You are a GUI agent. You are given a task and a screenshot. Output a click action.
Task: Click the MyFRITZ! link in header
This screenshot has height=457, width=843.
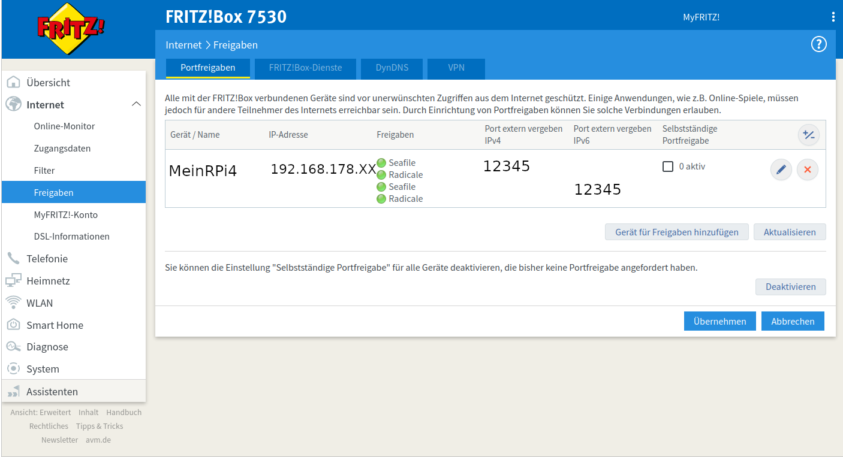coord(701,17)
